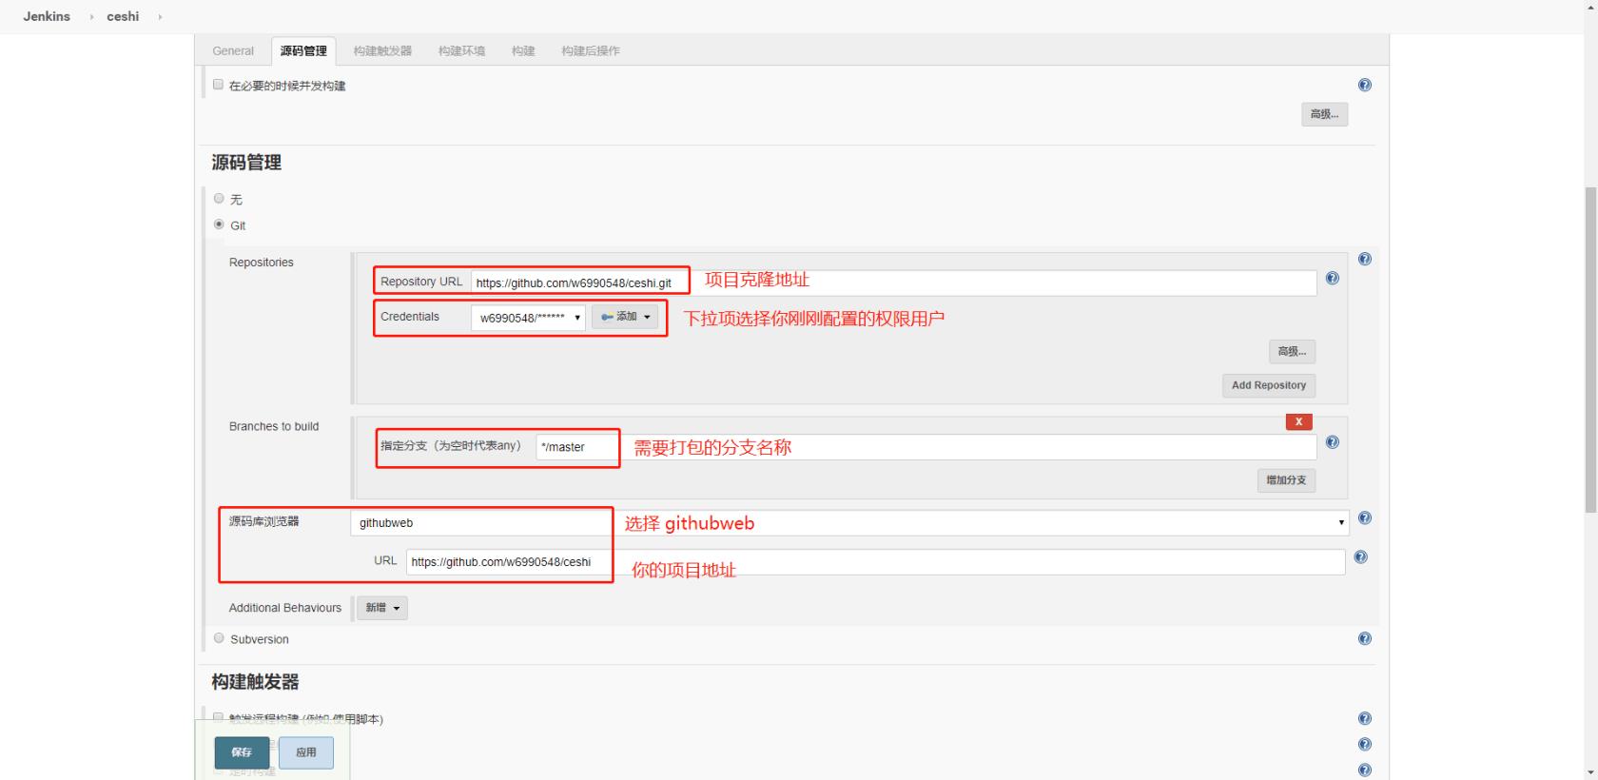Focus the Repository URL input field
Viewport: 1598px width, 780px height.
[893, 283]
